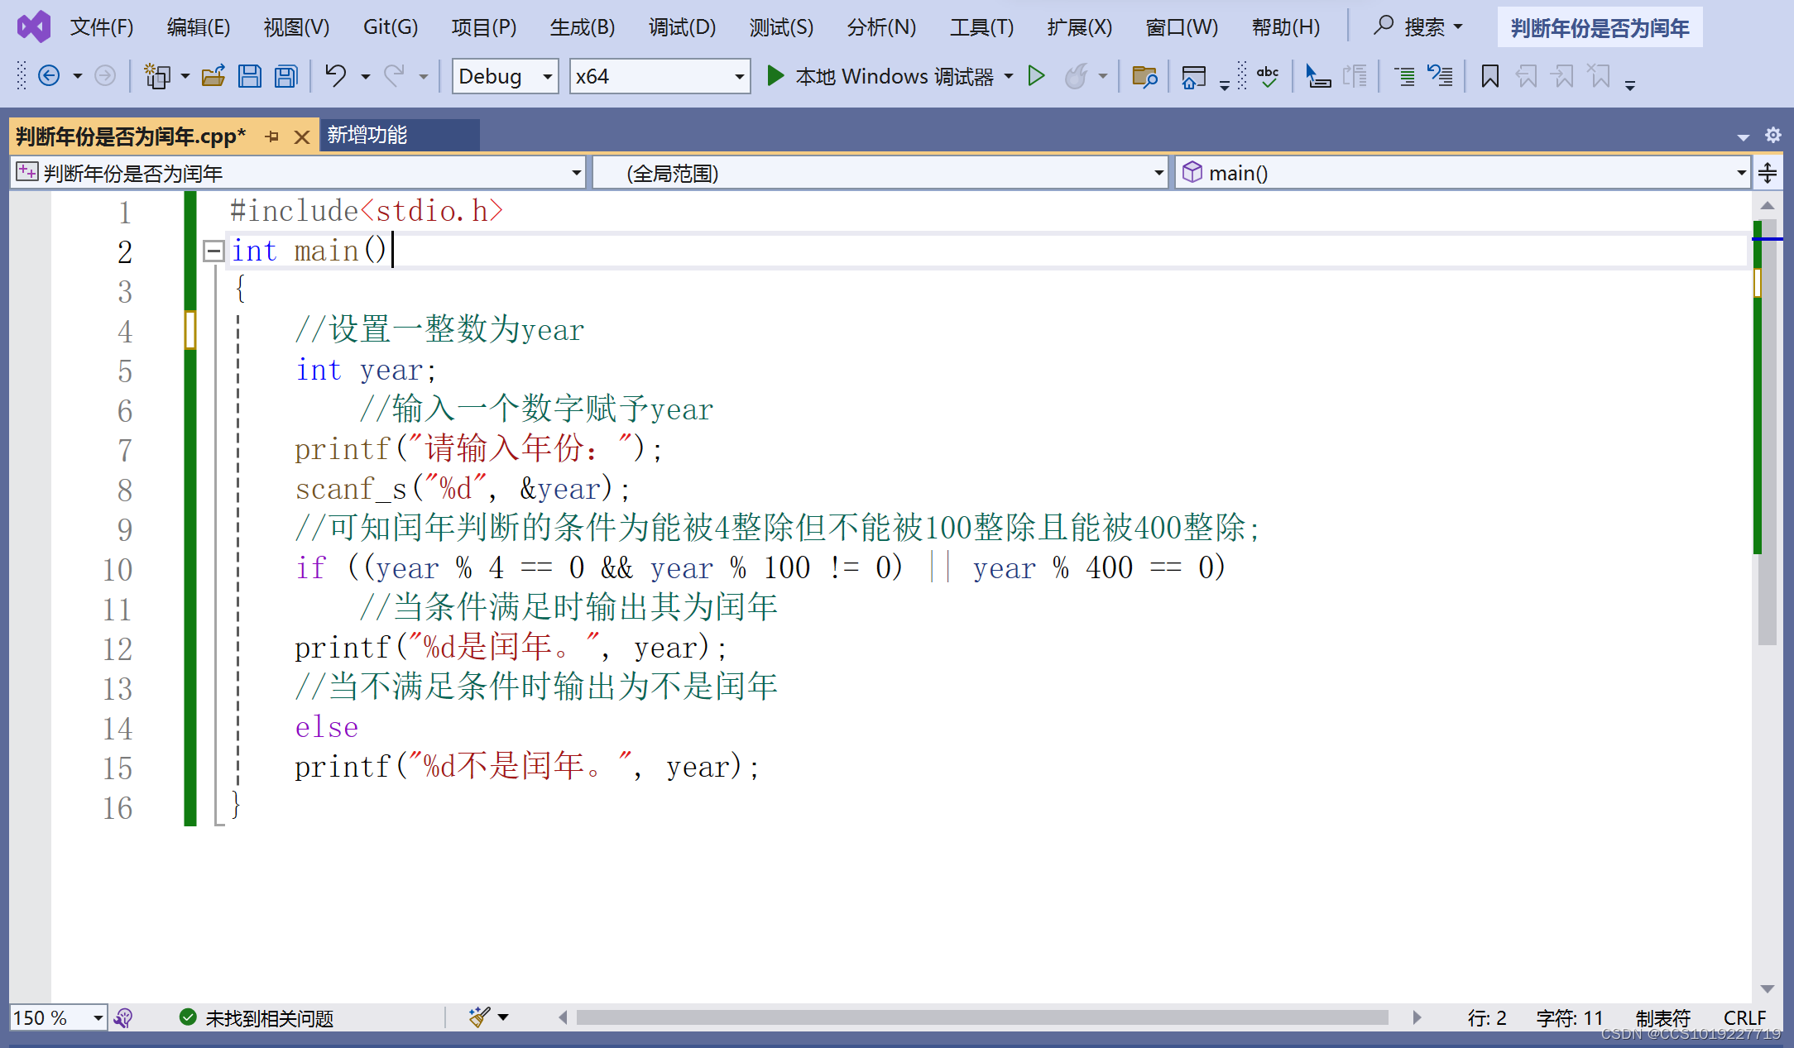Save all files icon
1794x1048 pixels.
click(286, 76)
